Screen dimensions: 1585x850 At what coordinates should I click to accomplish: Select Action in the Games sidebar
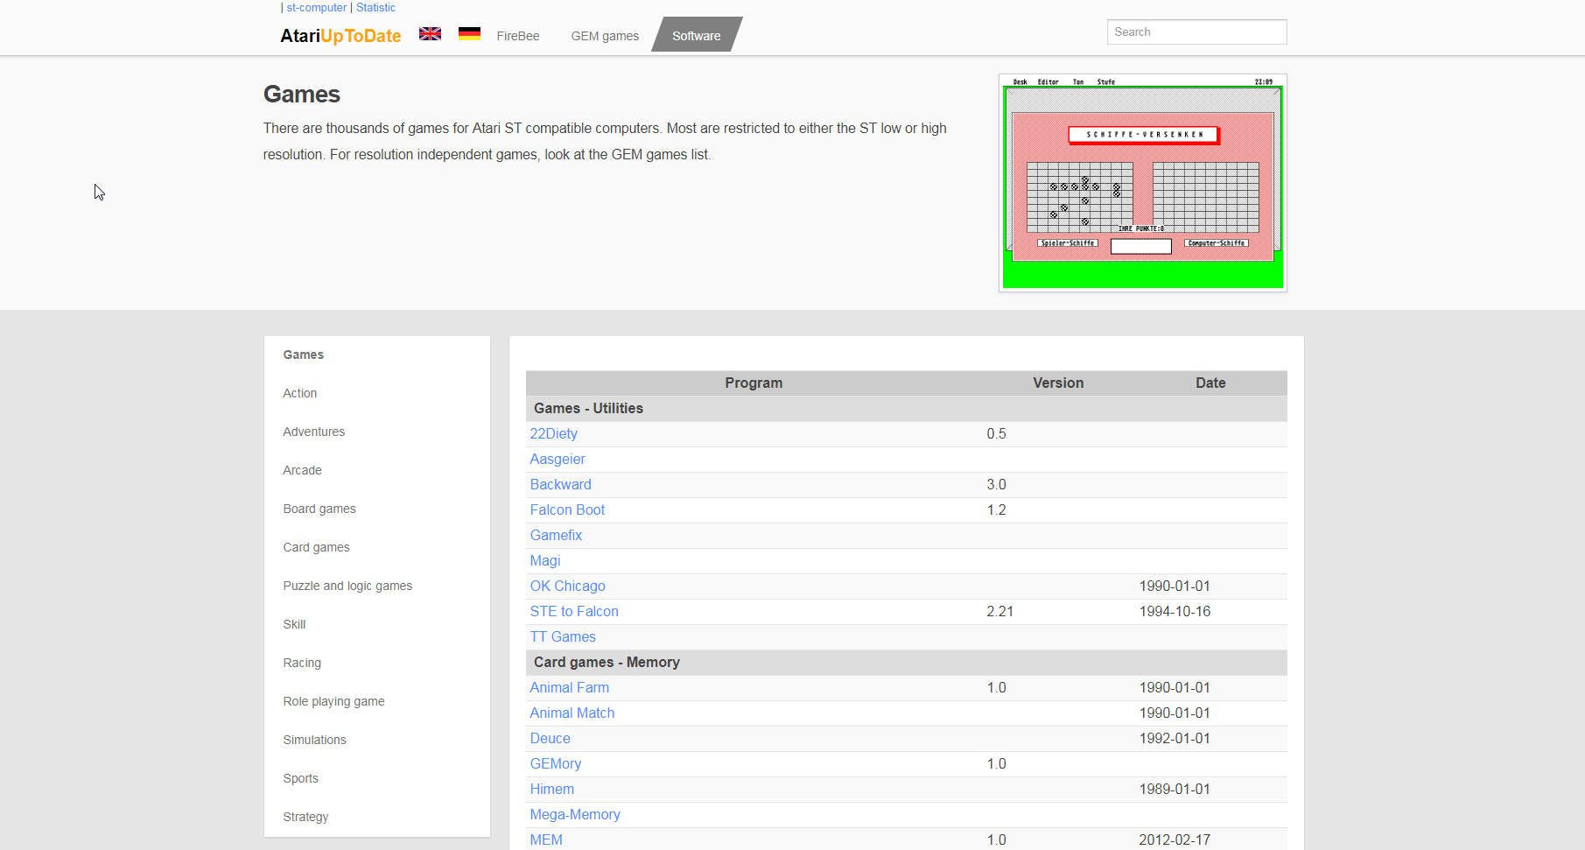click(x=300, y=393)
